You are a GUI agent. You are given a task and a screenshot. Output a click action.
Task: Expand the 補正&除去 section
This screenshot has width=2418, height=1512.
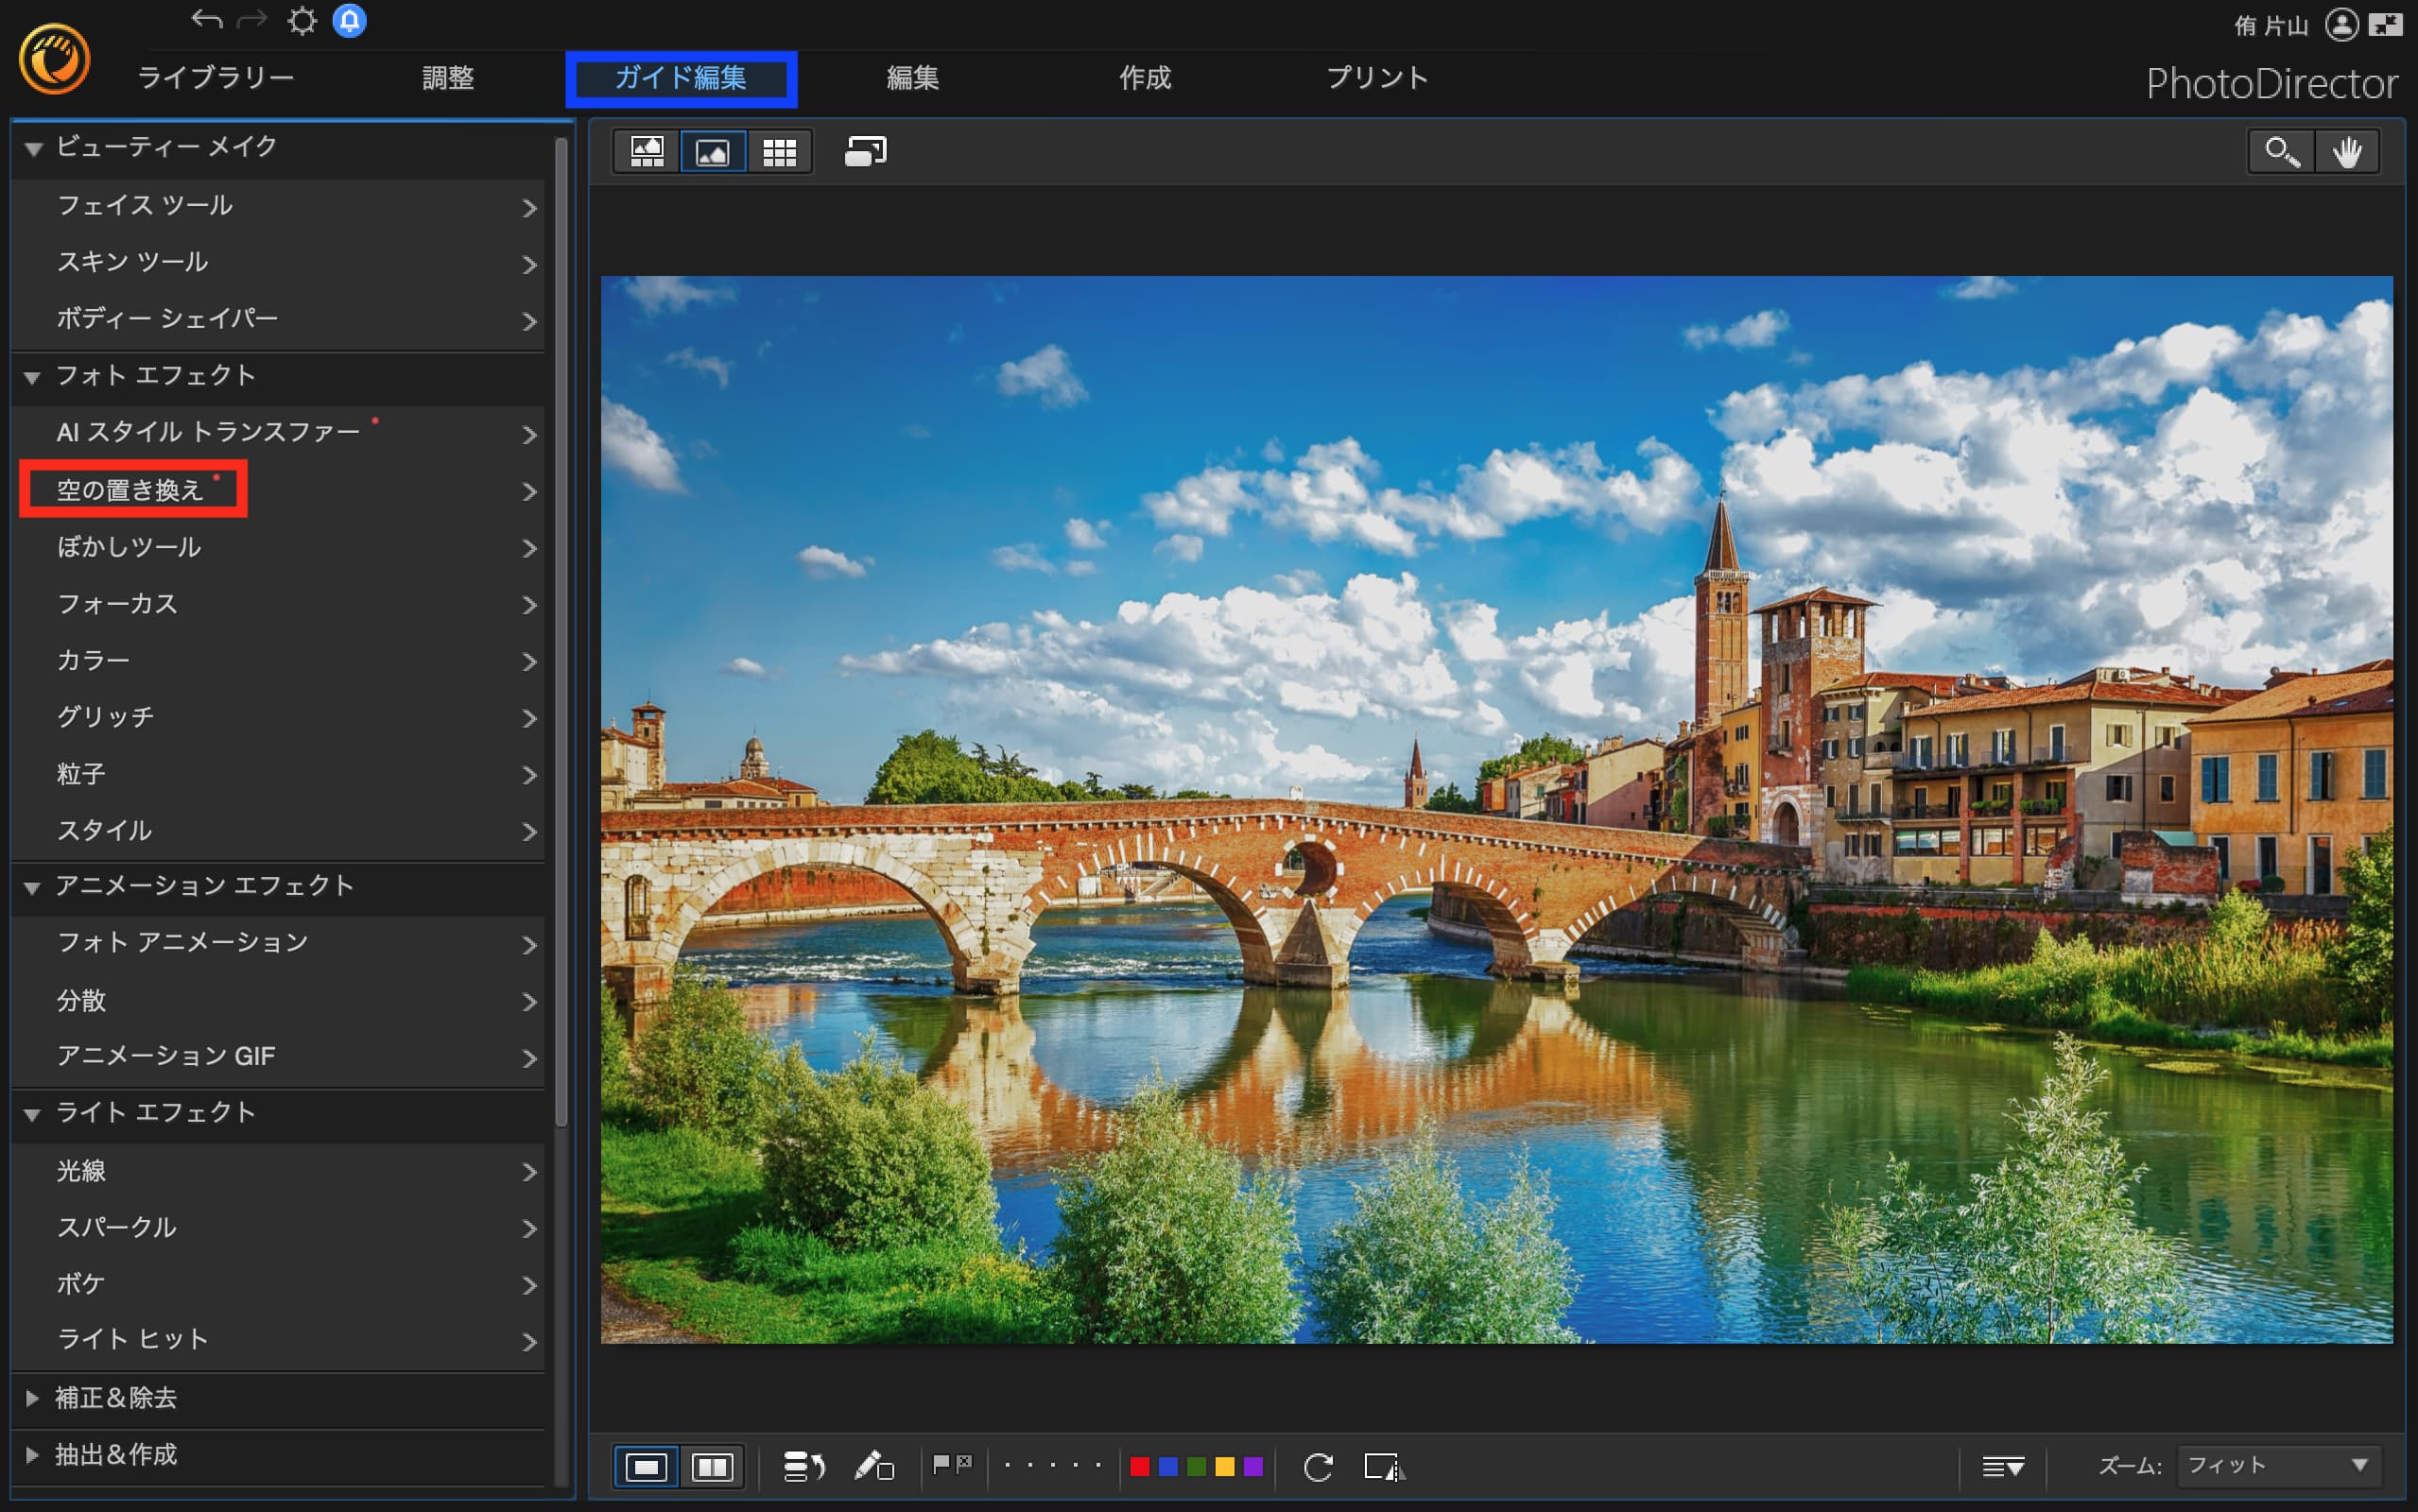click(x=32, y=1398)
